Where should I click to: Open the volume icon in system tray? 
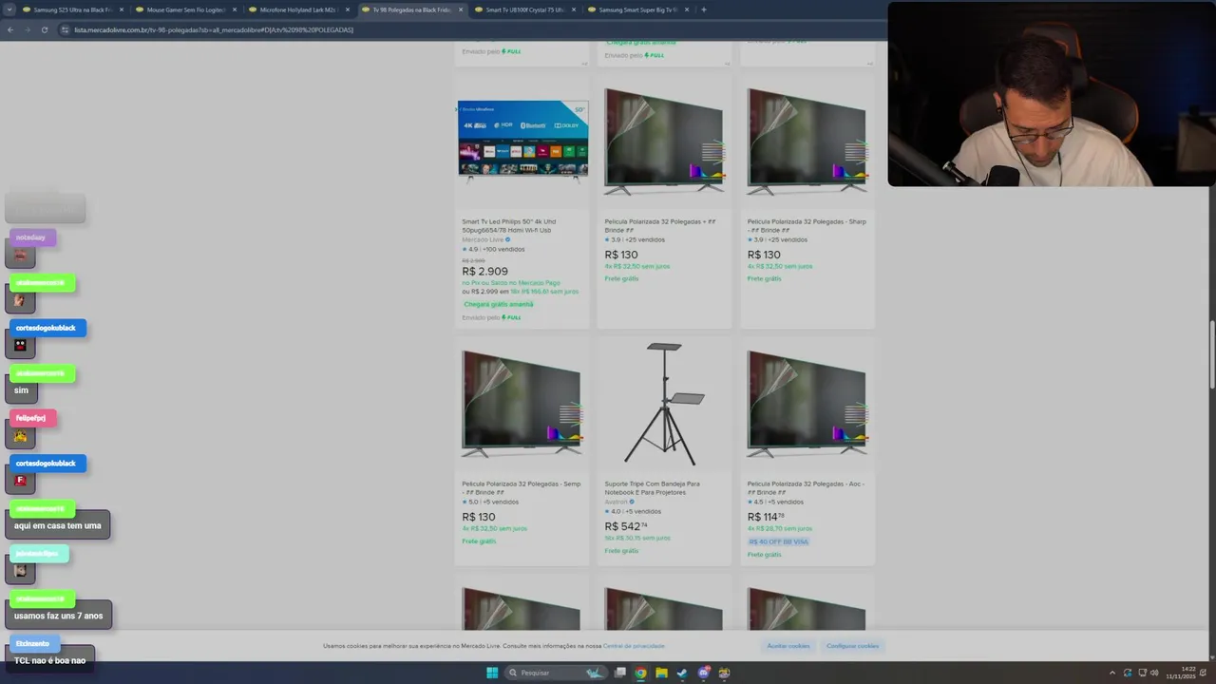pos(1154,673)
